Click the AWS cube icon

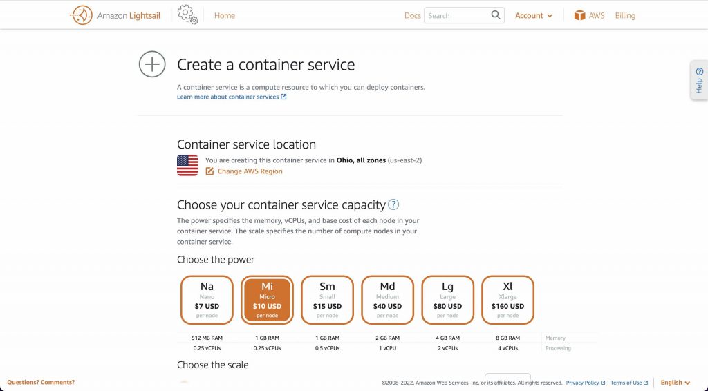pyautogui.click(x=579, y=15)
